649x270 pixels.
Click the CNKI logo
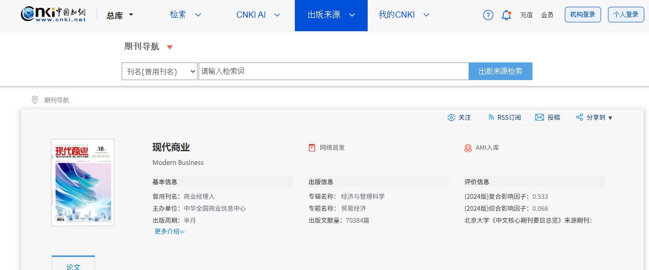53,15
